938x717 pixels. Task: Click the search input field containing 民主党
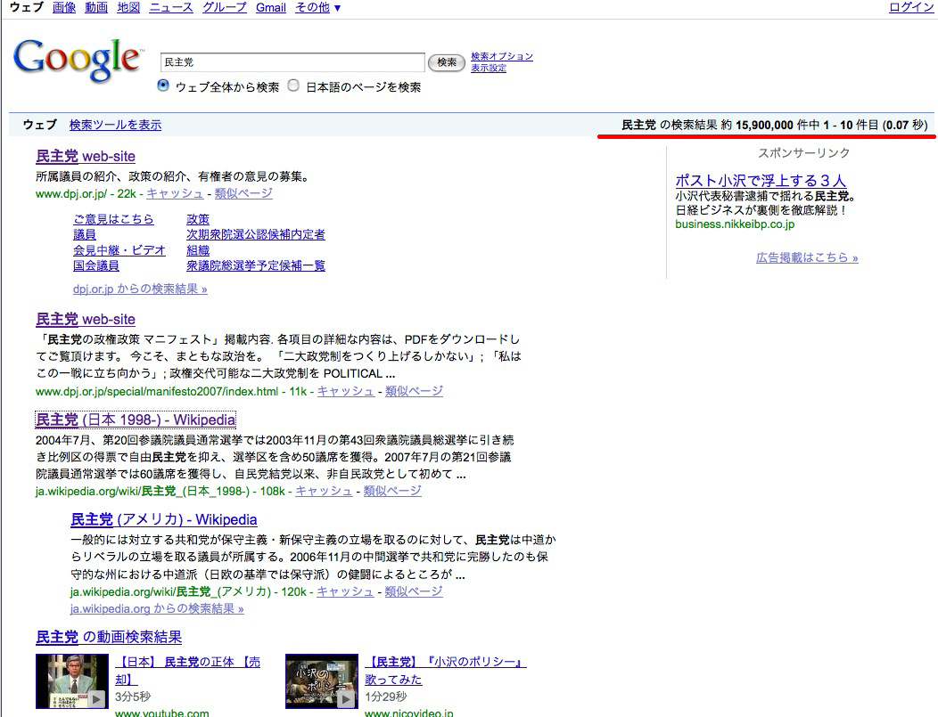coord(292,62)
